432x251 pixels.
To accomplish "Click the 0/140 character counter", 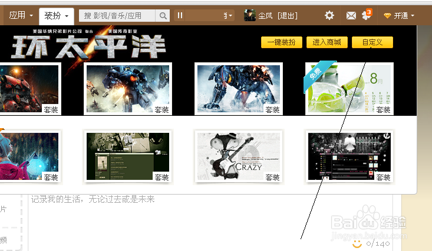I will 378,243.
